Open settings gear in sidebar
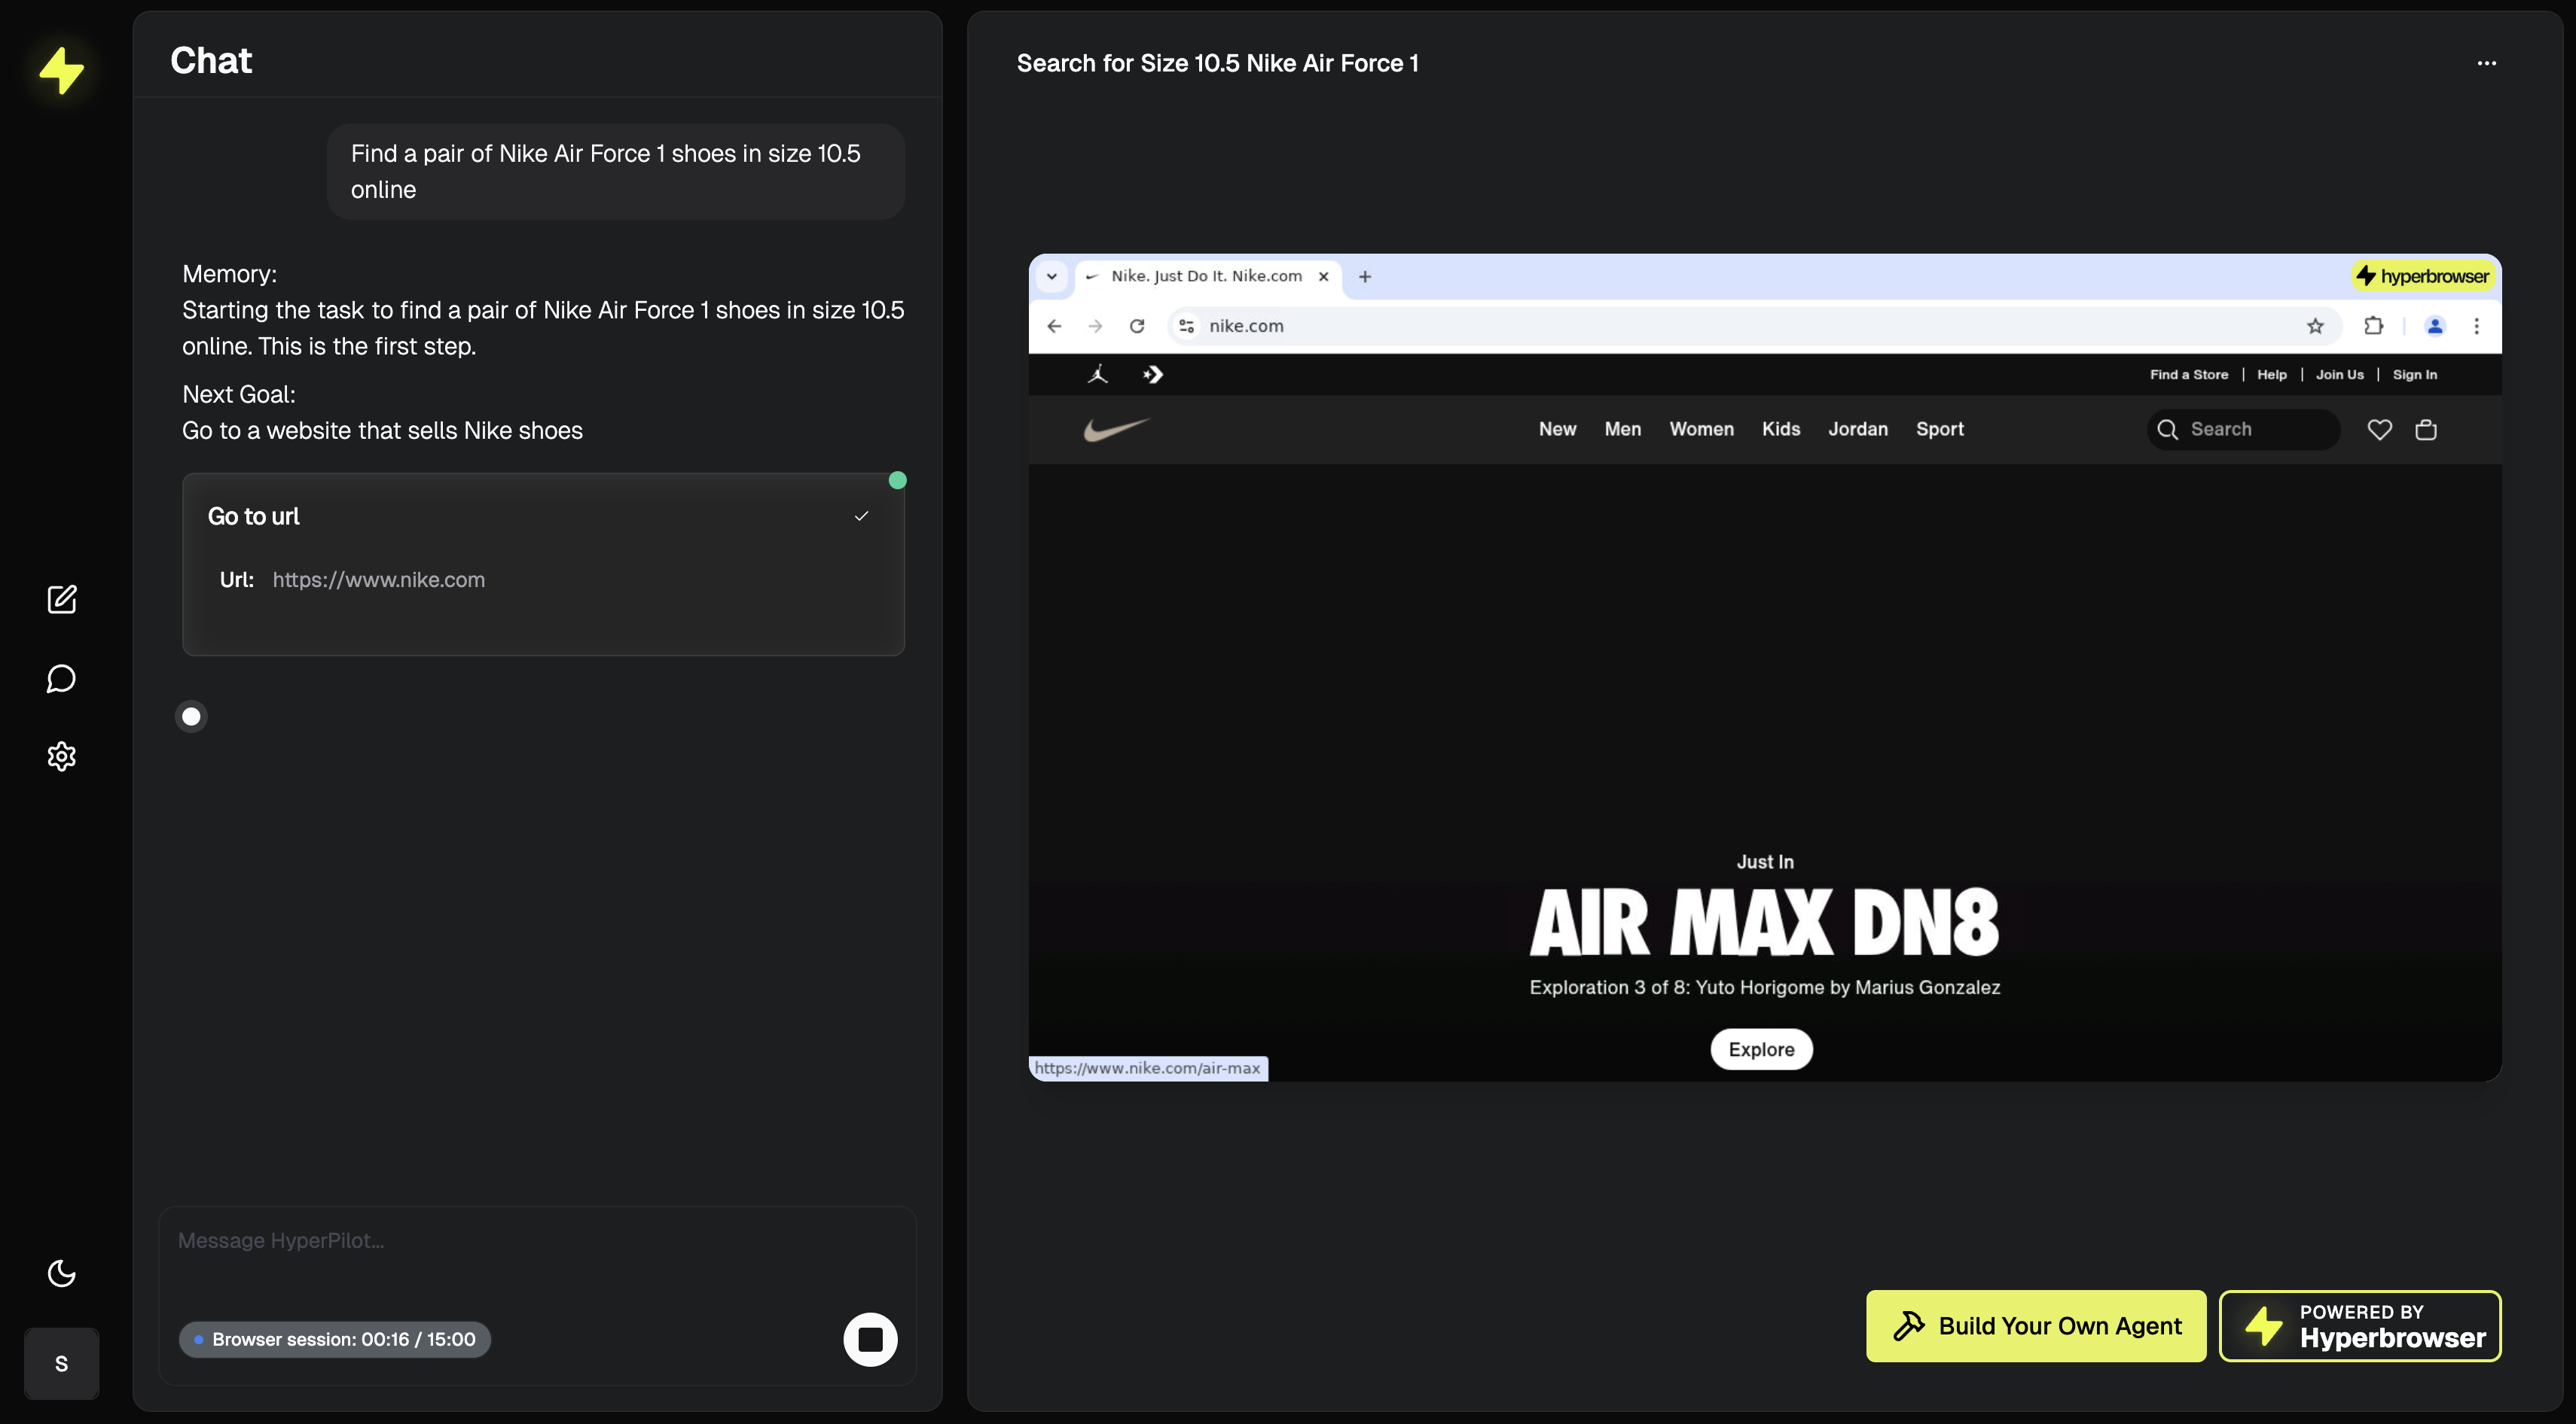The height and width of the screenshot is (1424, 2576). click(62, 756)
